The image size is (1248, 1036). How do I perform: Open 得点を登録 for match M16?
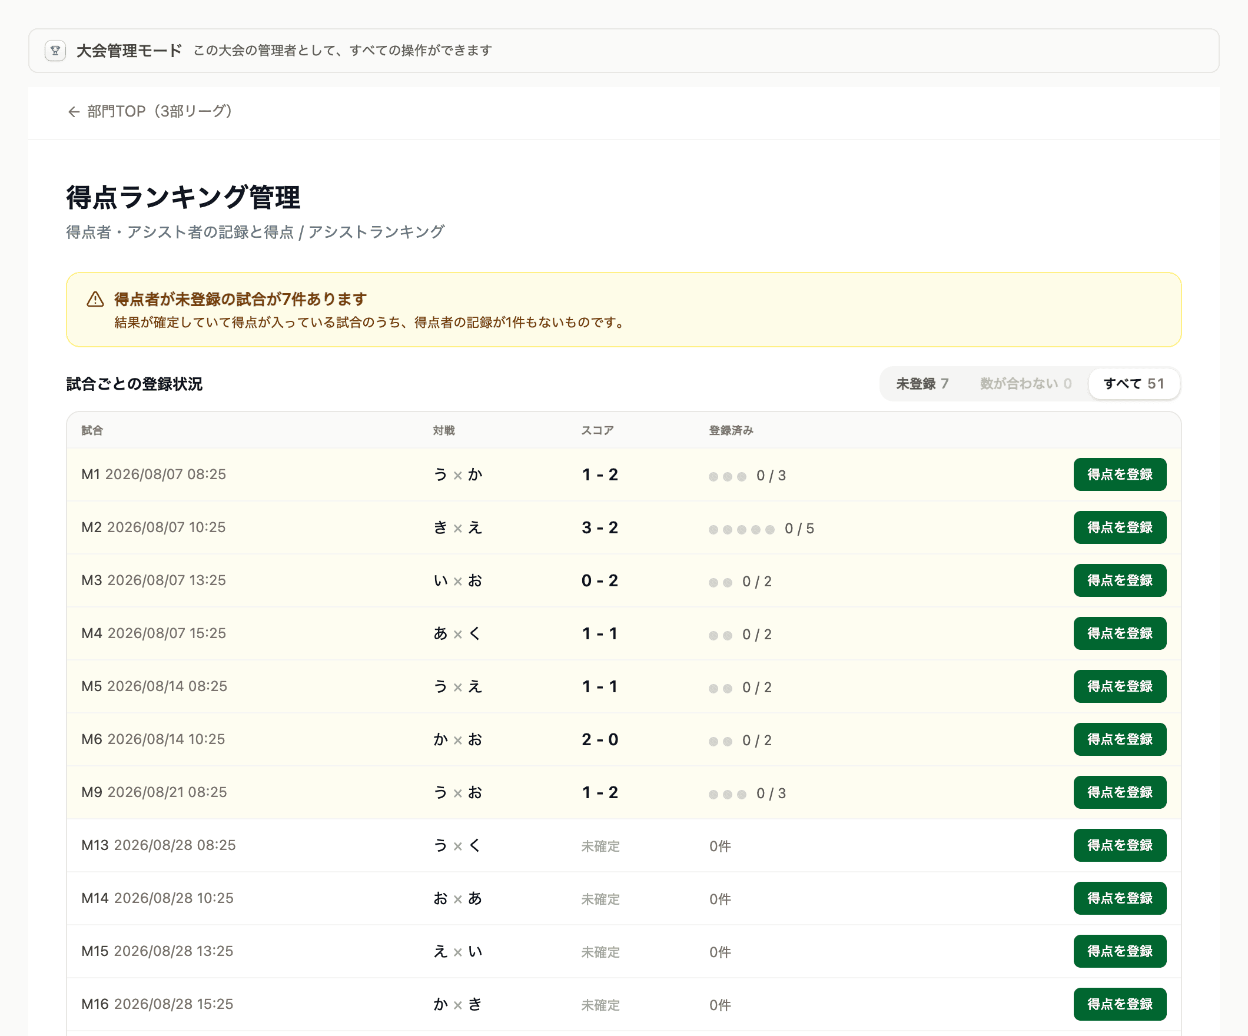1120,1003
